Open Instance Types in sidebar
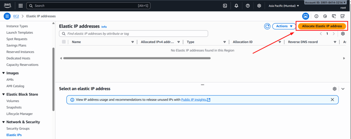 tap(17, 26)
